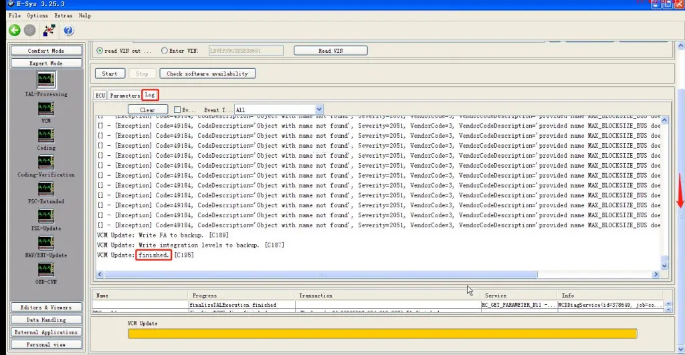Open the Options menu
The image size is (685, 355).
click(37, 15)
